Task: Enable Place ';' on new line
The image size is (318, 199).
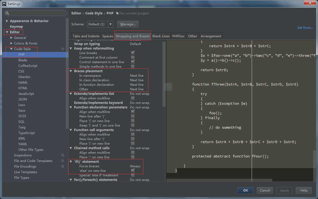Action: coord(133,157)
